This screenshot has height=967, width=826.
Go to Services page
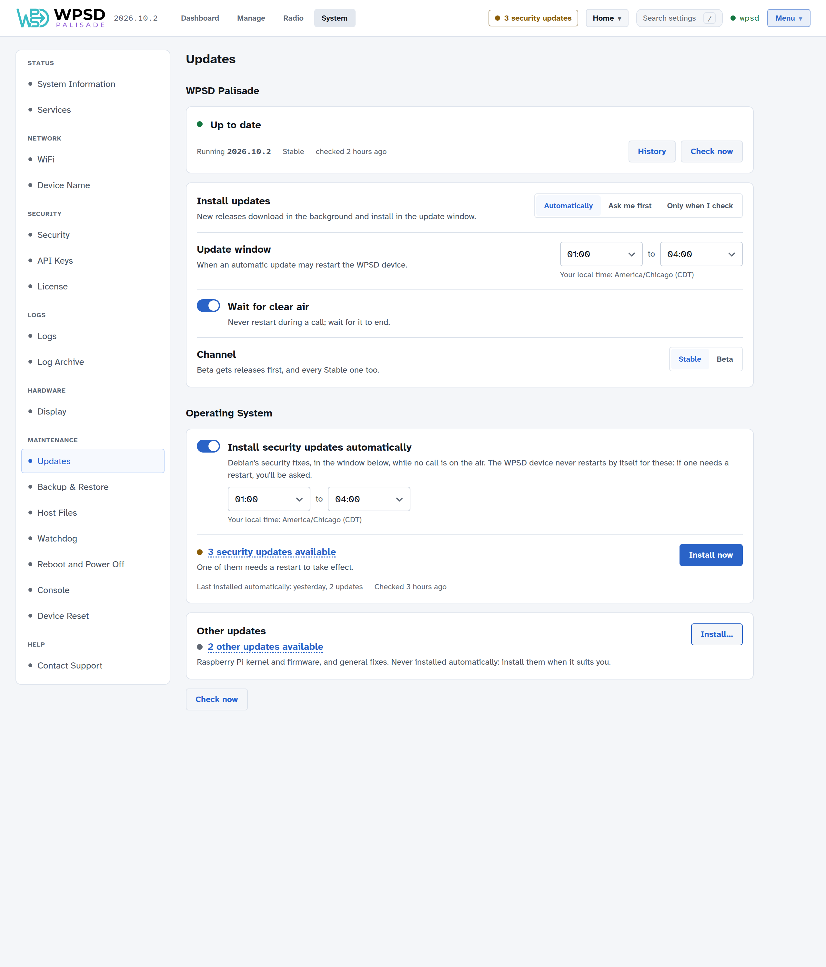pyautogui.click(x=93, y=110)
